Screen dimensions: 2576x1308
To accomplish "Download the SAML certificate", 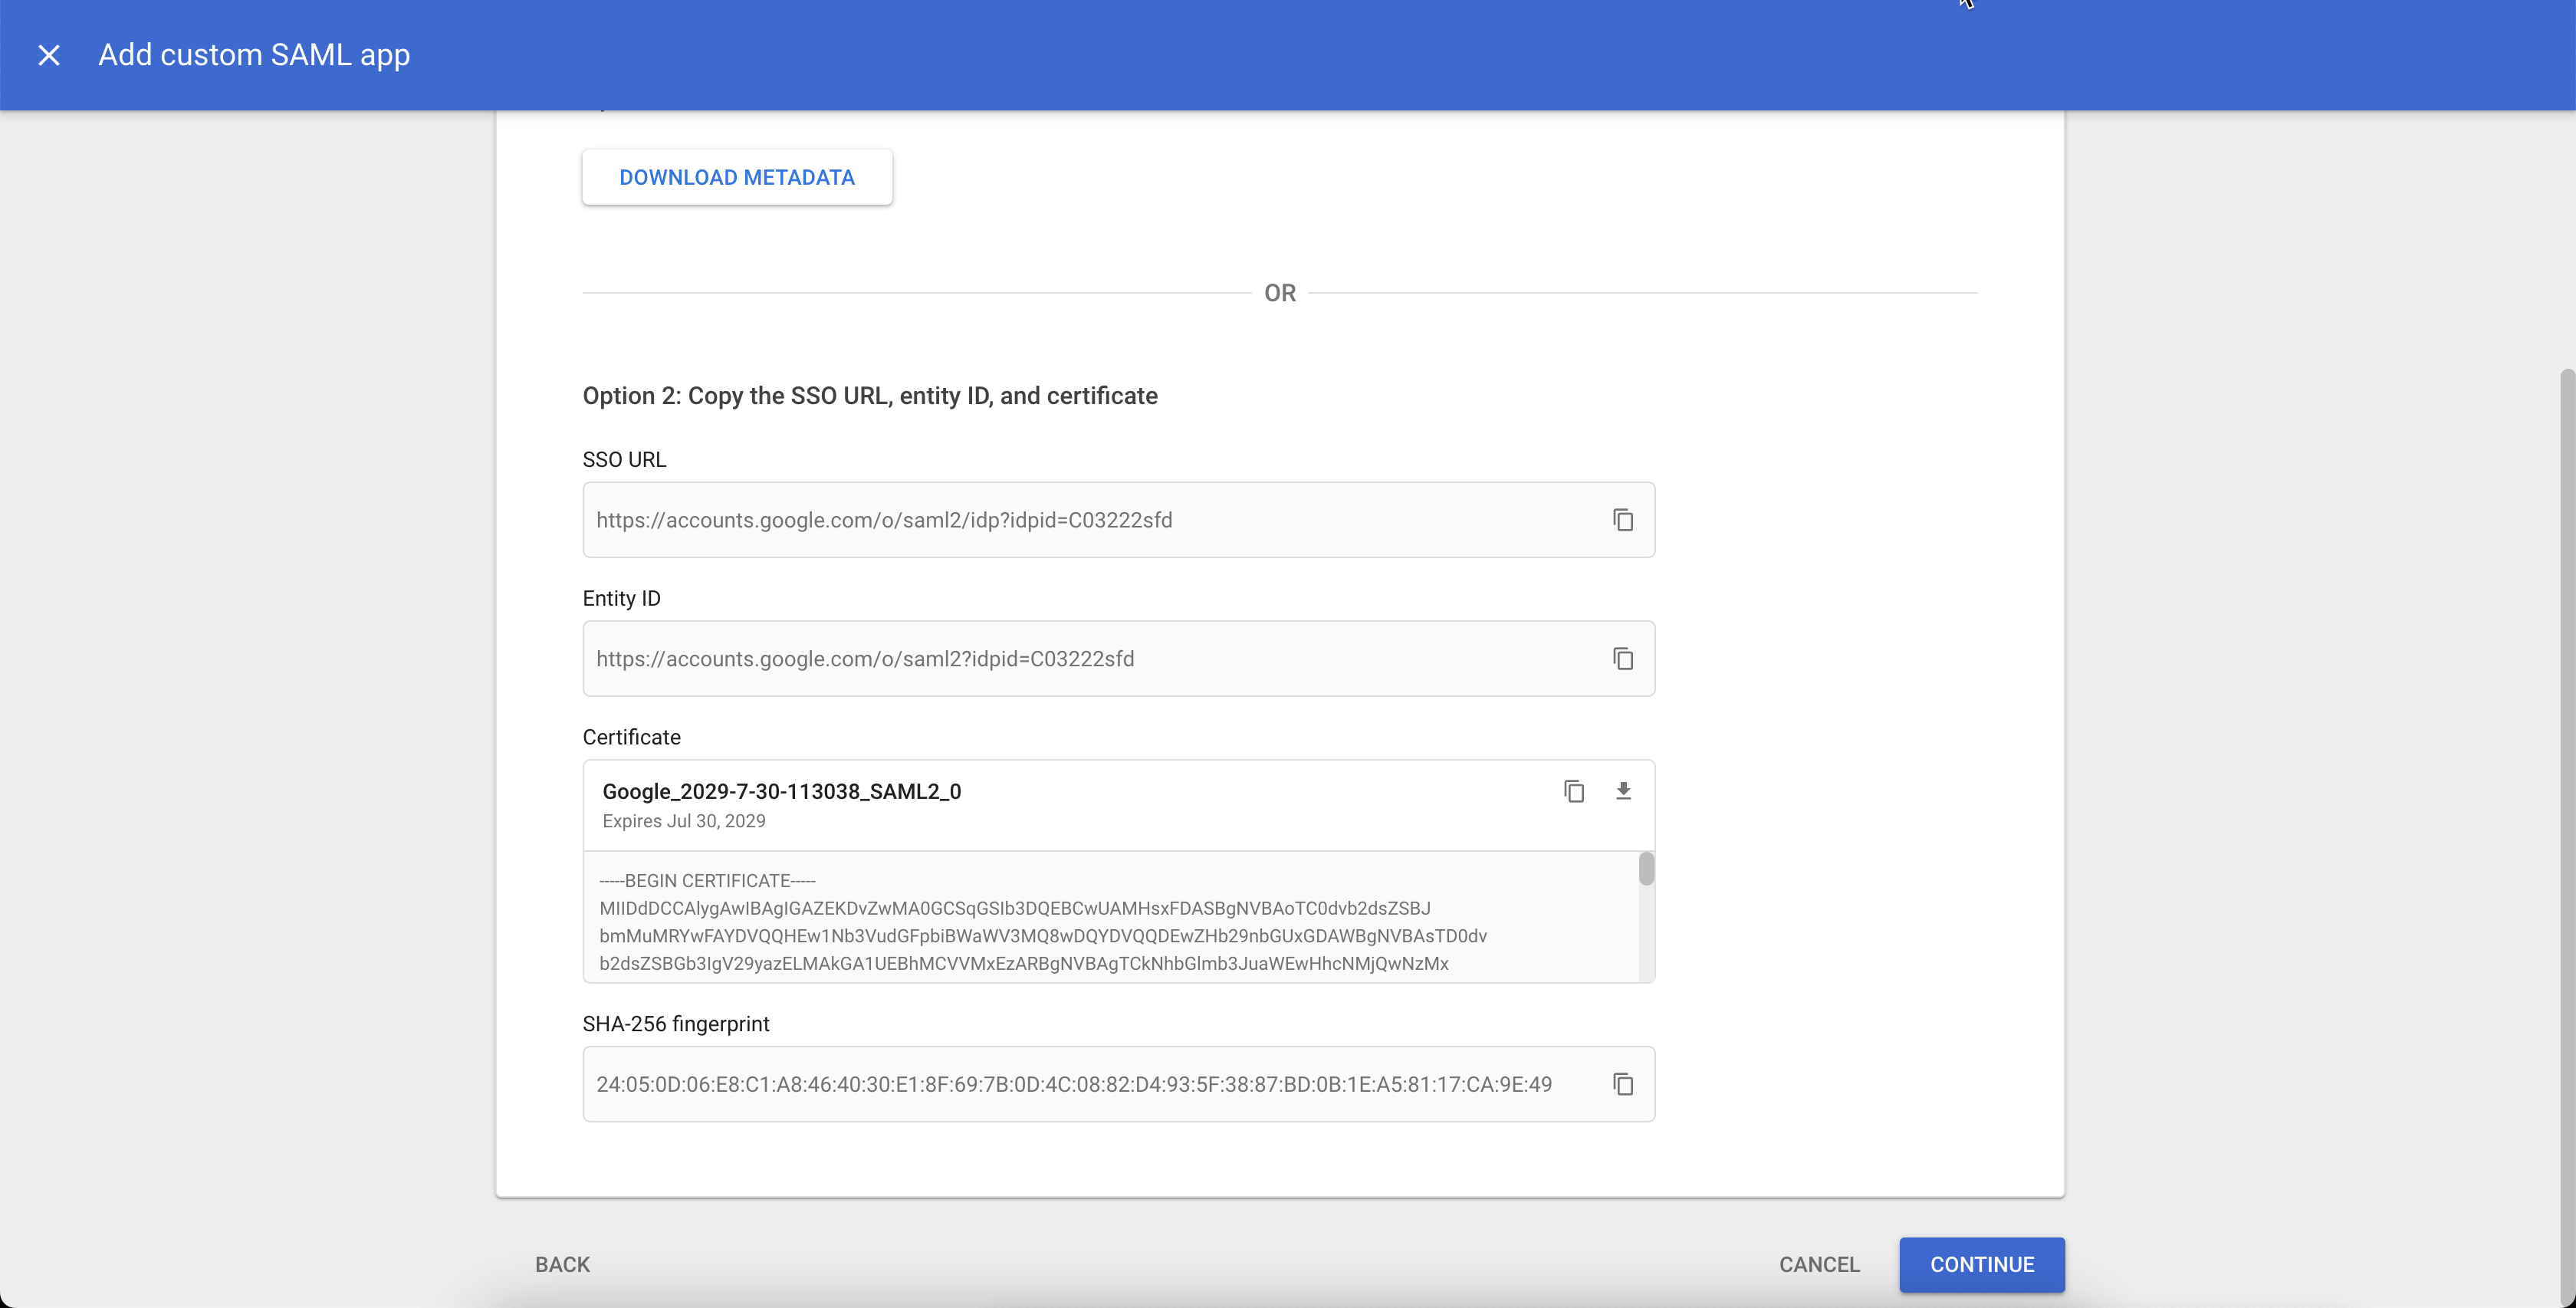I will 1624,791.
